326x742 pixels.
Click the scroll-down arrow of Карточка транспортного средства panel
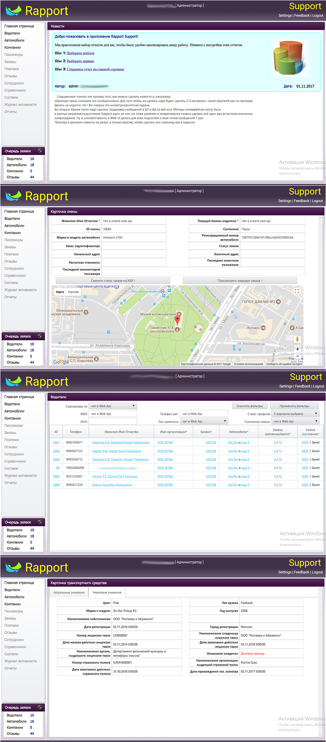320,734
